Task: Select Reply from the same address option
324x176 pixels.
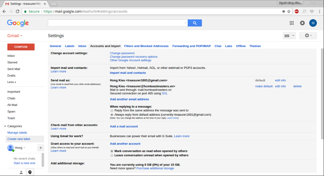Action: click(x=112, y=110)
